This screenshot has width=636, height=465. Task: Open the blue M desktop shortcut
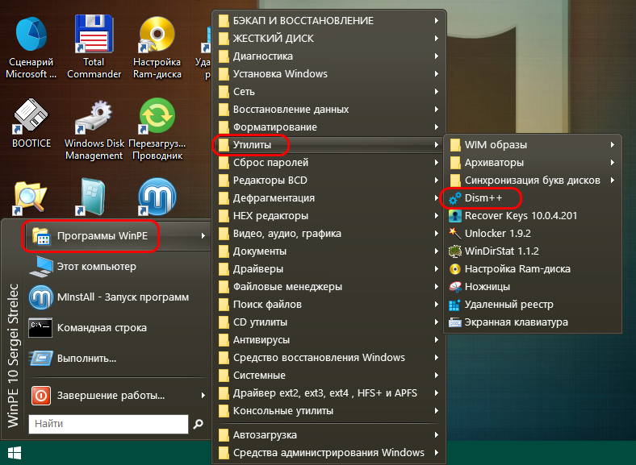pos(157,197)
